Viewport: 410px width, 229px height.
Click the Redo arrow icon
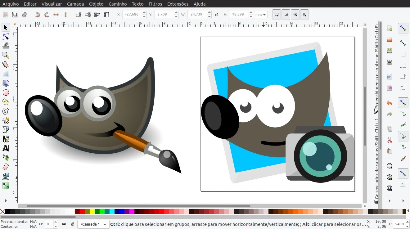(x=390, y=114)
